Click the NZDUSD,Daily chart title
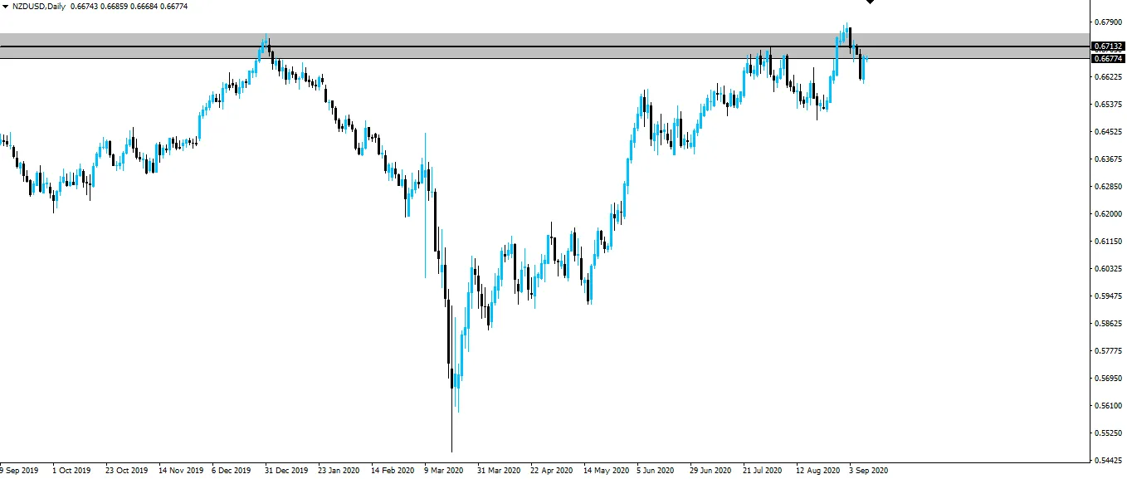The height and width of the screenshot is (479, 1127). 39,6
